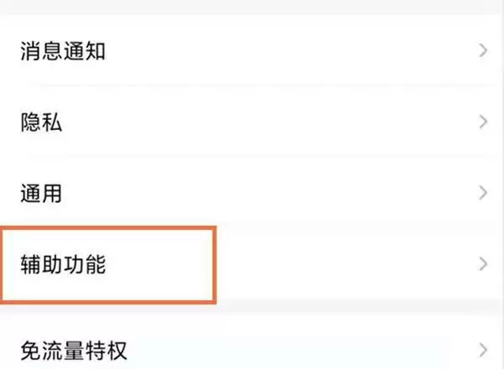This screenshot has width=504, height=369.
Task: Tap the chevron beside 消息通知
Action: click(x=483, y=52)
